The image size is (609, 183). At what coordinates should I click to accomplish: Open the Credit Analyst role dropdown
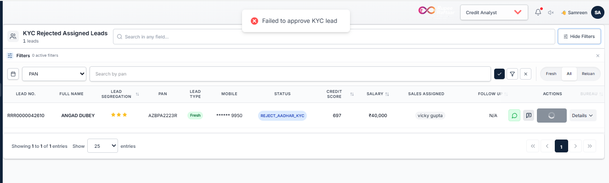click(x=494, y=12)
